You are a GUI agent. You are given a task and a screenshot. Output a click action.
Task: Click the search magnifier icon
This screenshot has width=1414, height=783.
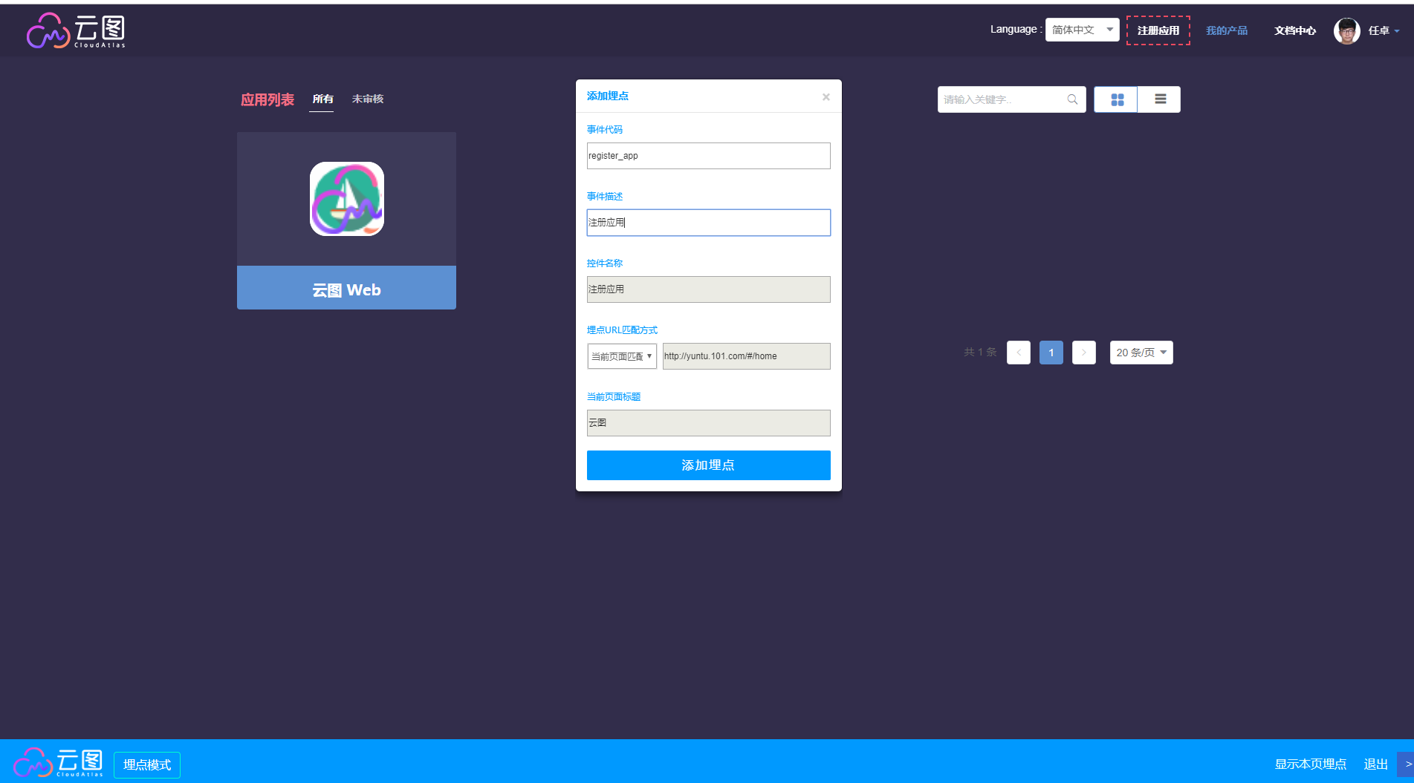click(1072, 99)
